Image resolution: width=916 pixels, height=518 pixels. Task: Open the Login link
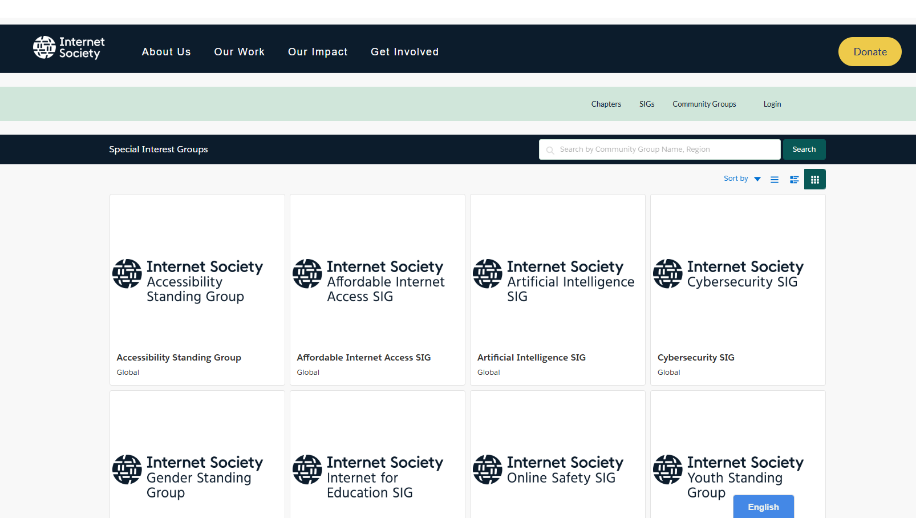coord(772,104)
